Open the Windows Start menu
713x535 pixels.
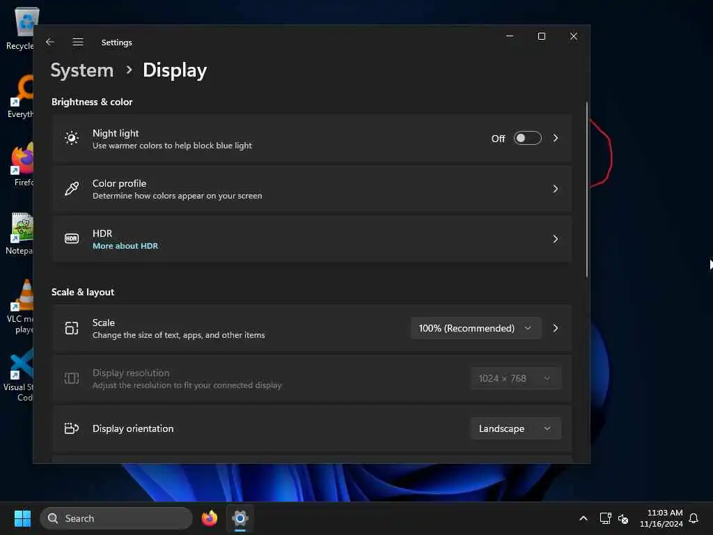[22, 518]
